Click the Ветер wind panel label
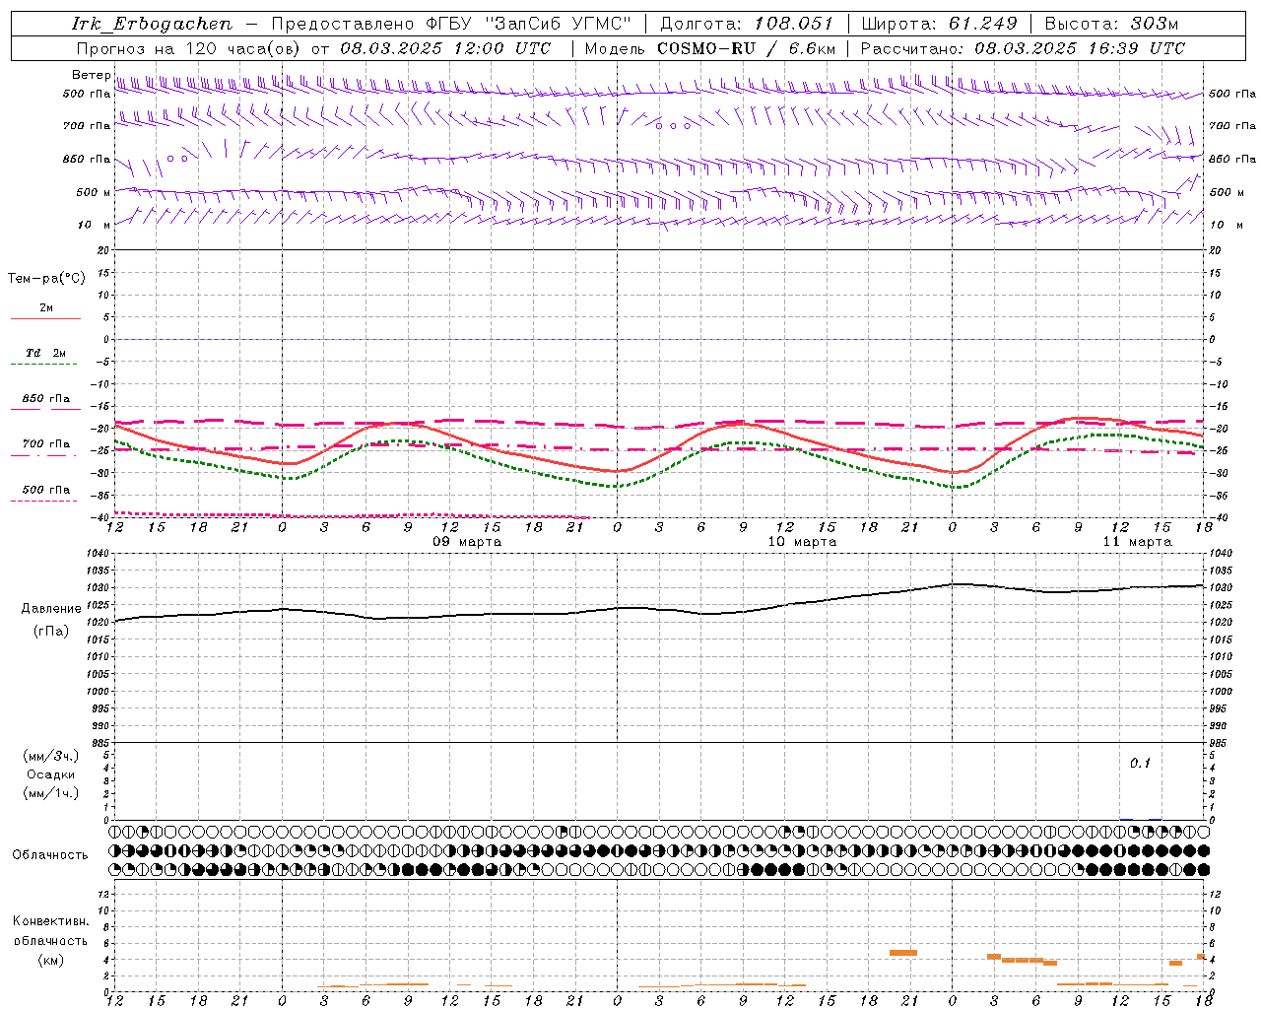1261x1009 pixels. [x=91, y=75]
